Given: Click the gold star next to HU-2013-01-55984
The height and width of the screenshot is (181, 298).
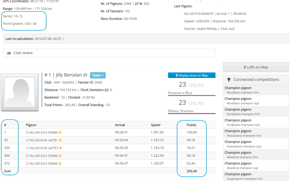Looking at the screenshot, I should tap(60, 132).
